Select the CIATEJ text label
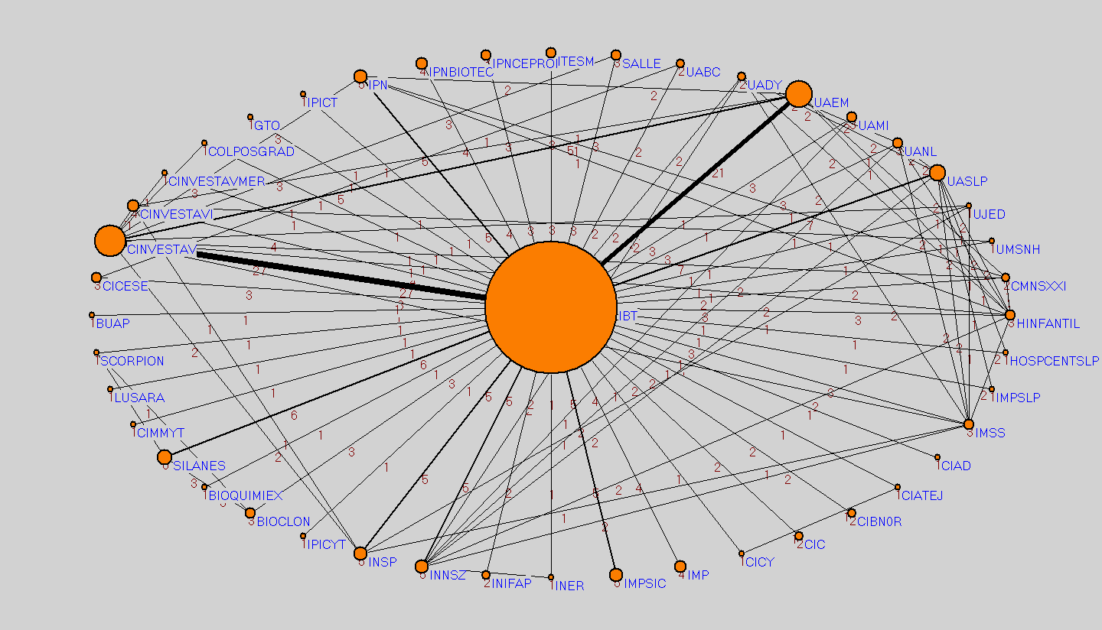 (x=922, y=495)
